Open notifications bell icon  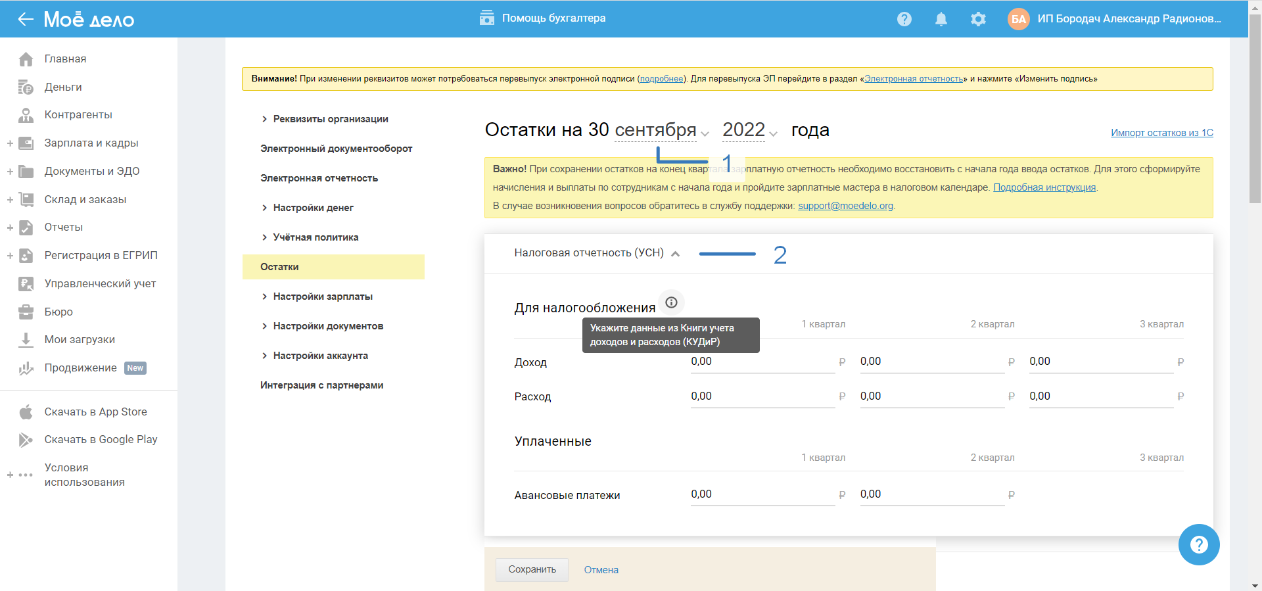coord(941,19)
